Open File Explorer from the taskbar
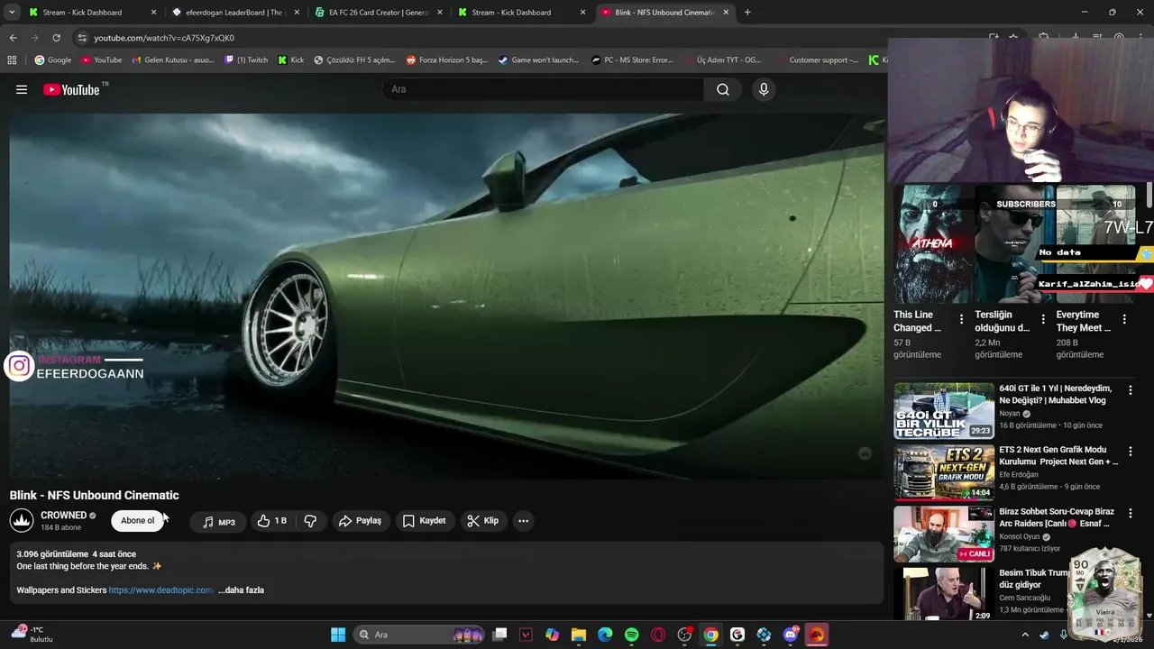The height and width of the screenshot is (649, 1154). tap(578, 635)
